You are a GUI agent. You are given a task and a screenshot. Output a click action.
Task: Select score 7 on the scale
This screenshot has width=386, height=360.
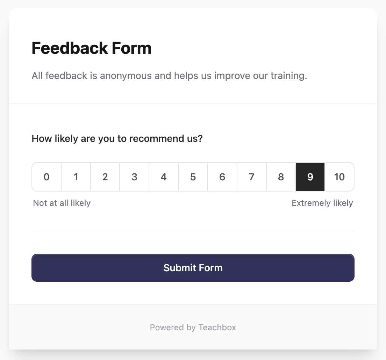[252, 177]
